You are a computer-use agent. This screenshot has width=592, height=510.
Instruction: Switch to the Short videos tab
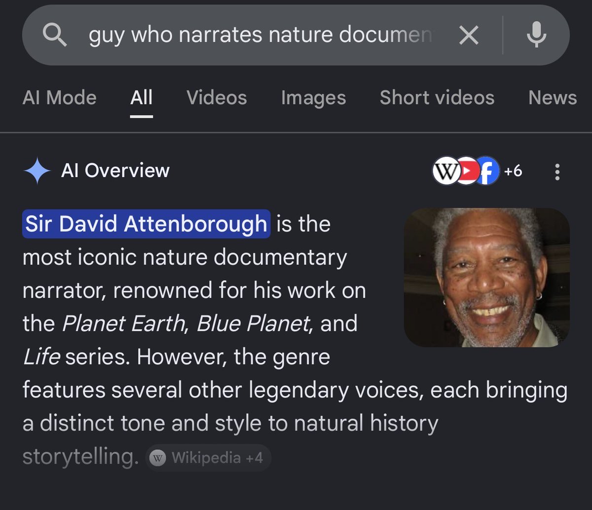(437, 98)
